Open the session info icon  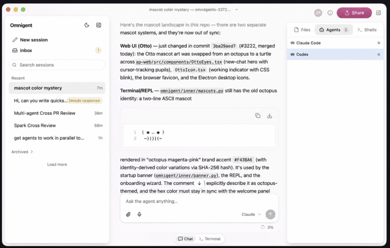pyautogui.click(x=330, y=13)
